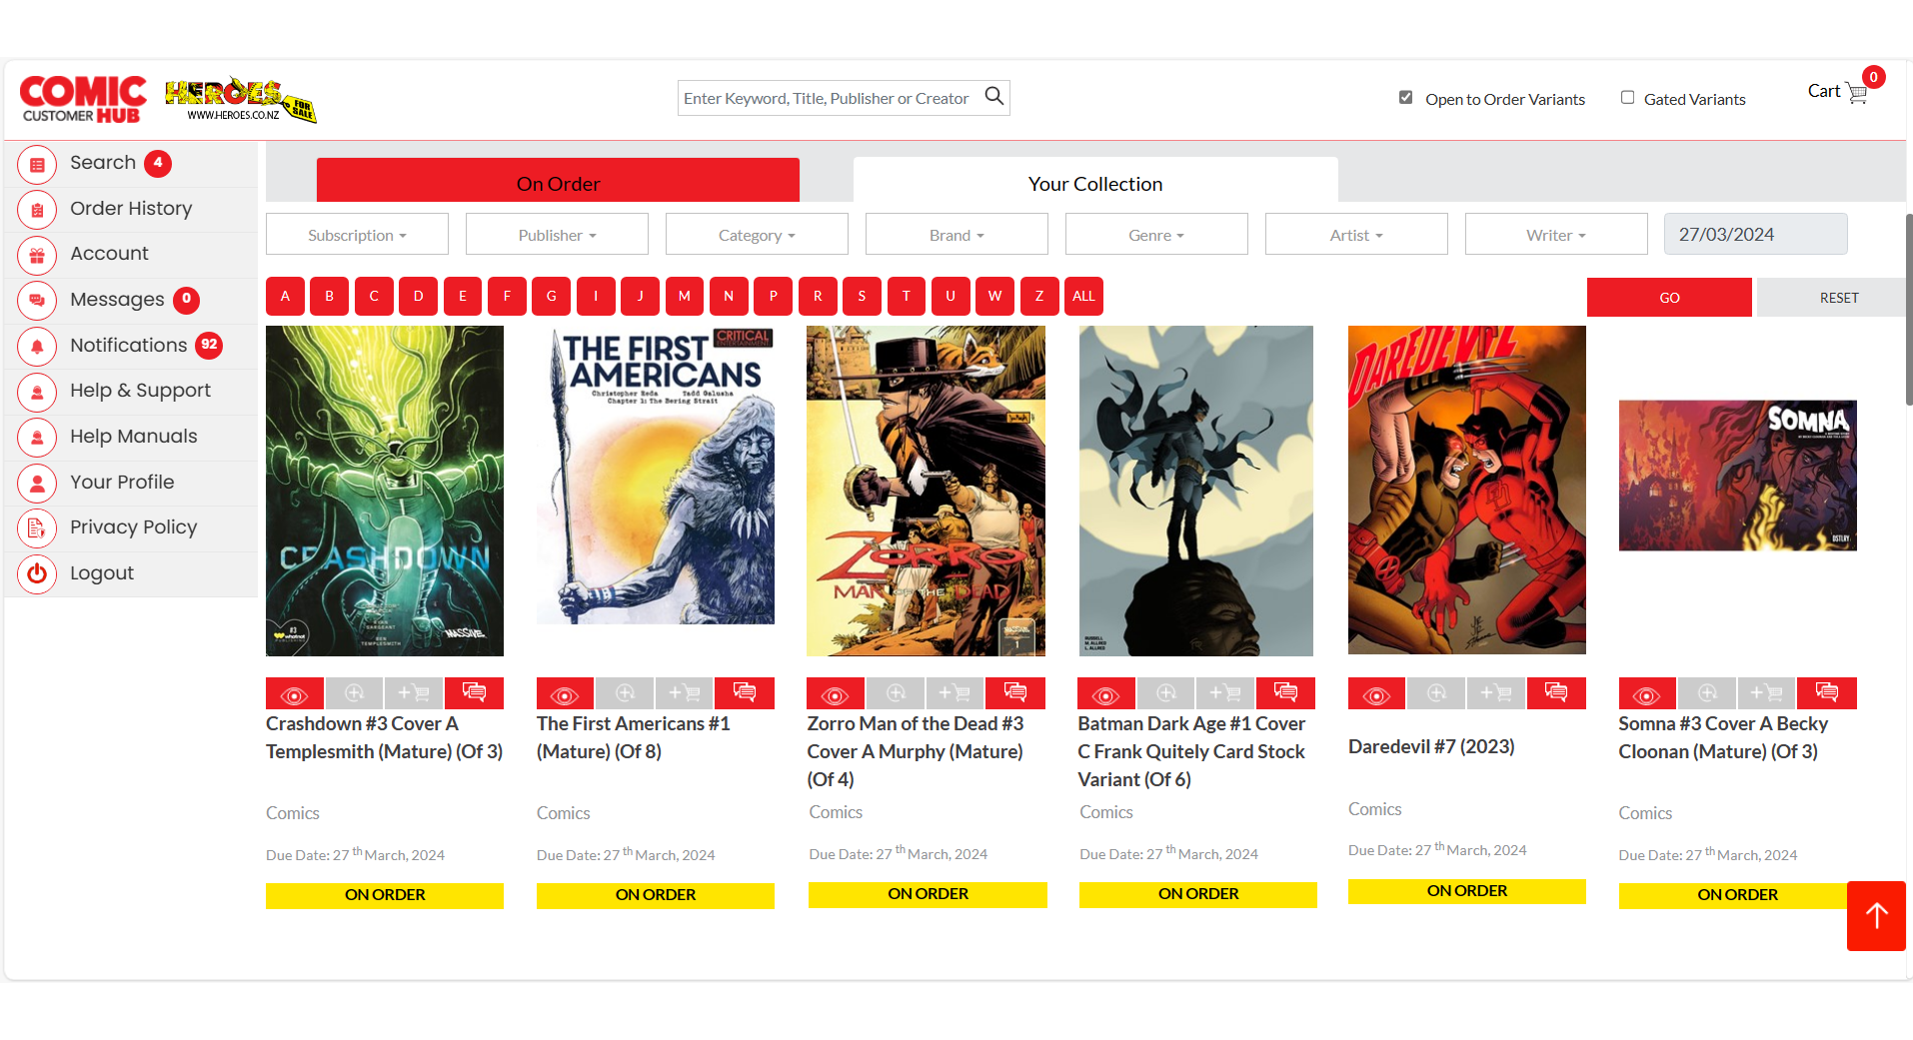Click the red GO button

pyautogui.click(x=1669, y=298)
